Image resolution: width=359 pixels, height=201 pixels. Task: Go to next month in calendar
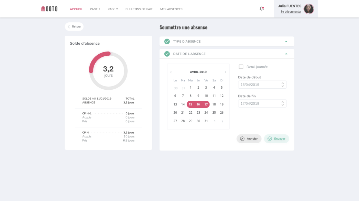click(x=225, y=72)
